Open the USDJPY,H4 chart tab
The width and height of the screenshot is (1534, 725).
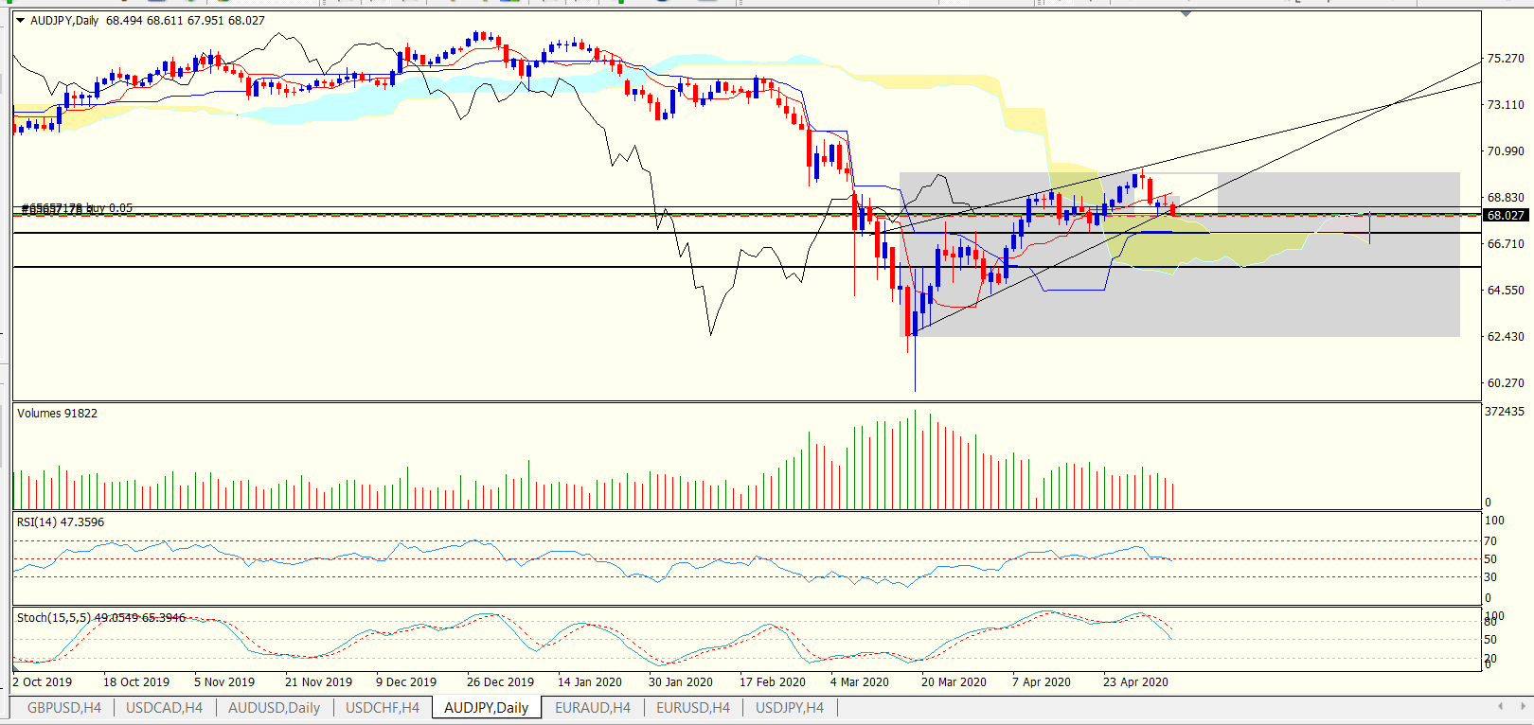click(790, 707)
